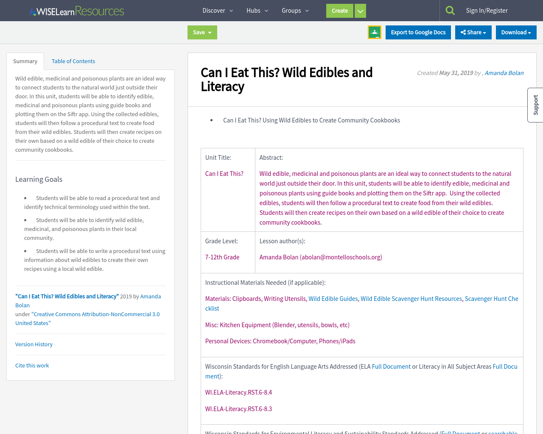Image resolution: width=543 pixels, height=434 pixels.
Task: Click Export to Google Docs
Action: tap(418, 32)
